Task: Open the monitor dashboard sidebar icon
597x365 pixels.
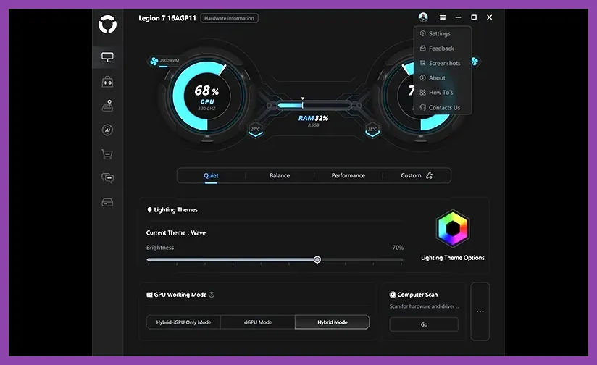Action: click(107, 57)
